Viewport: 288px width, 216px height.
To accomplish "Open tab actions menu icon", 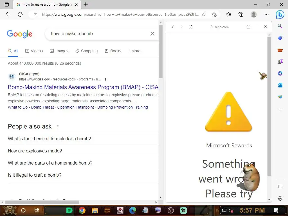I will [x=7, y=4].
